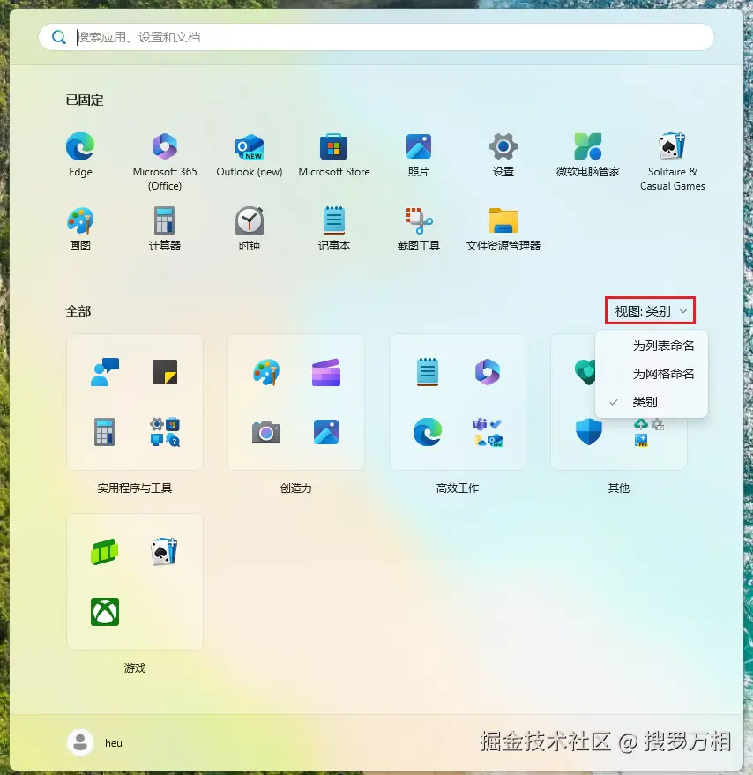Open Xbox icon in 游戏 folder
Image resolution: width=753 pixels, height=775 pixels.
pyautogui.click(x=105, y=612)
